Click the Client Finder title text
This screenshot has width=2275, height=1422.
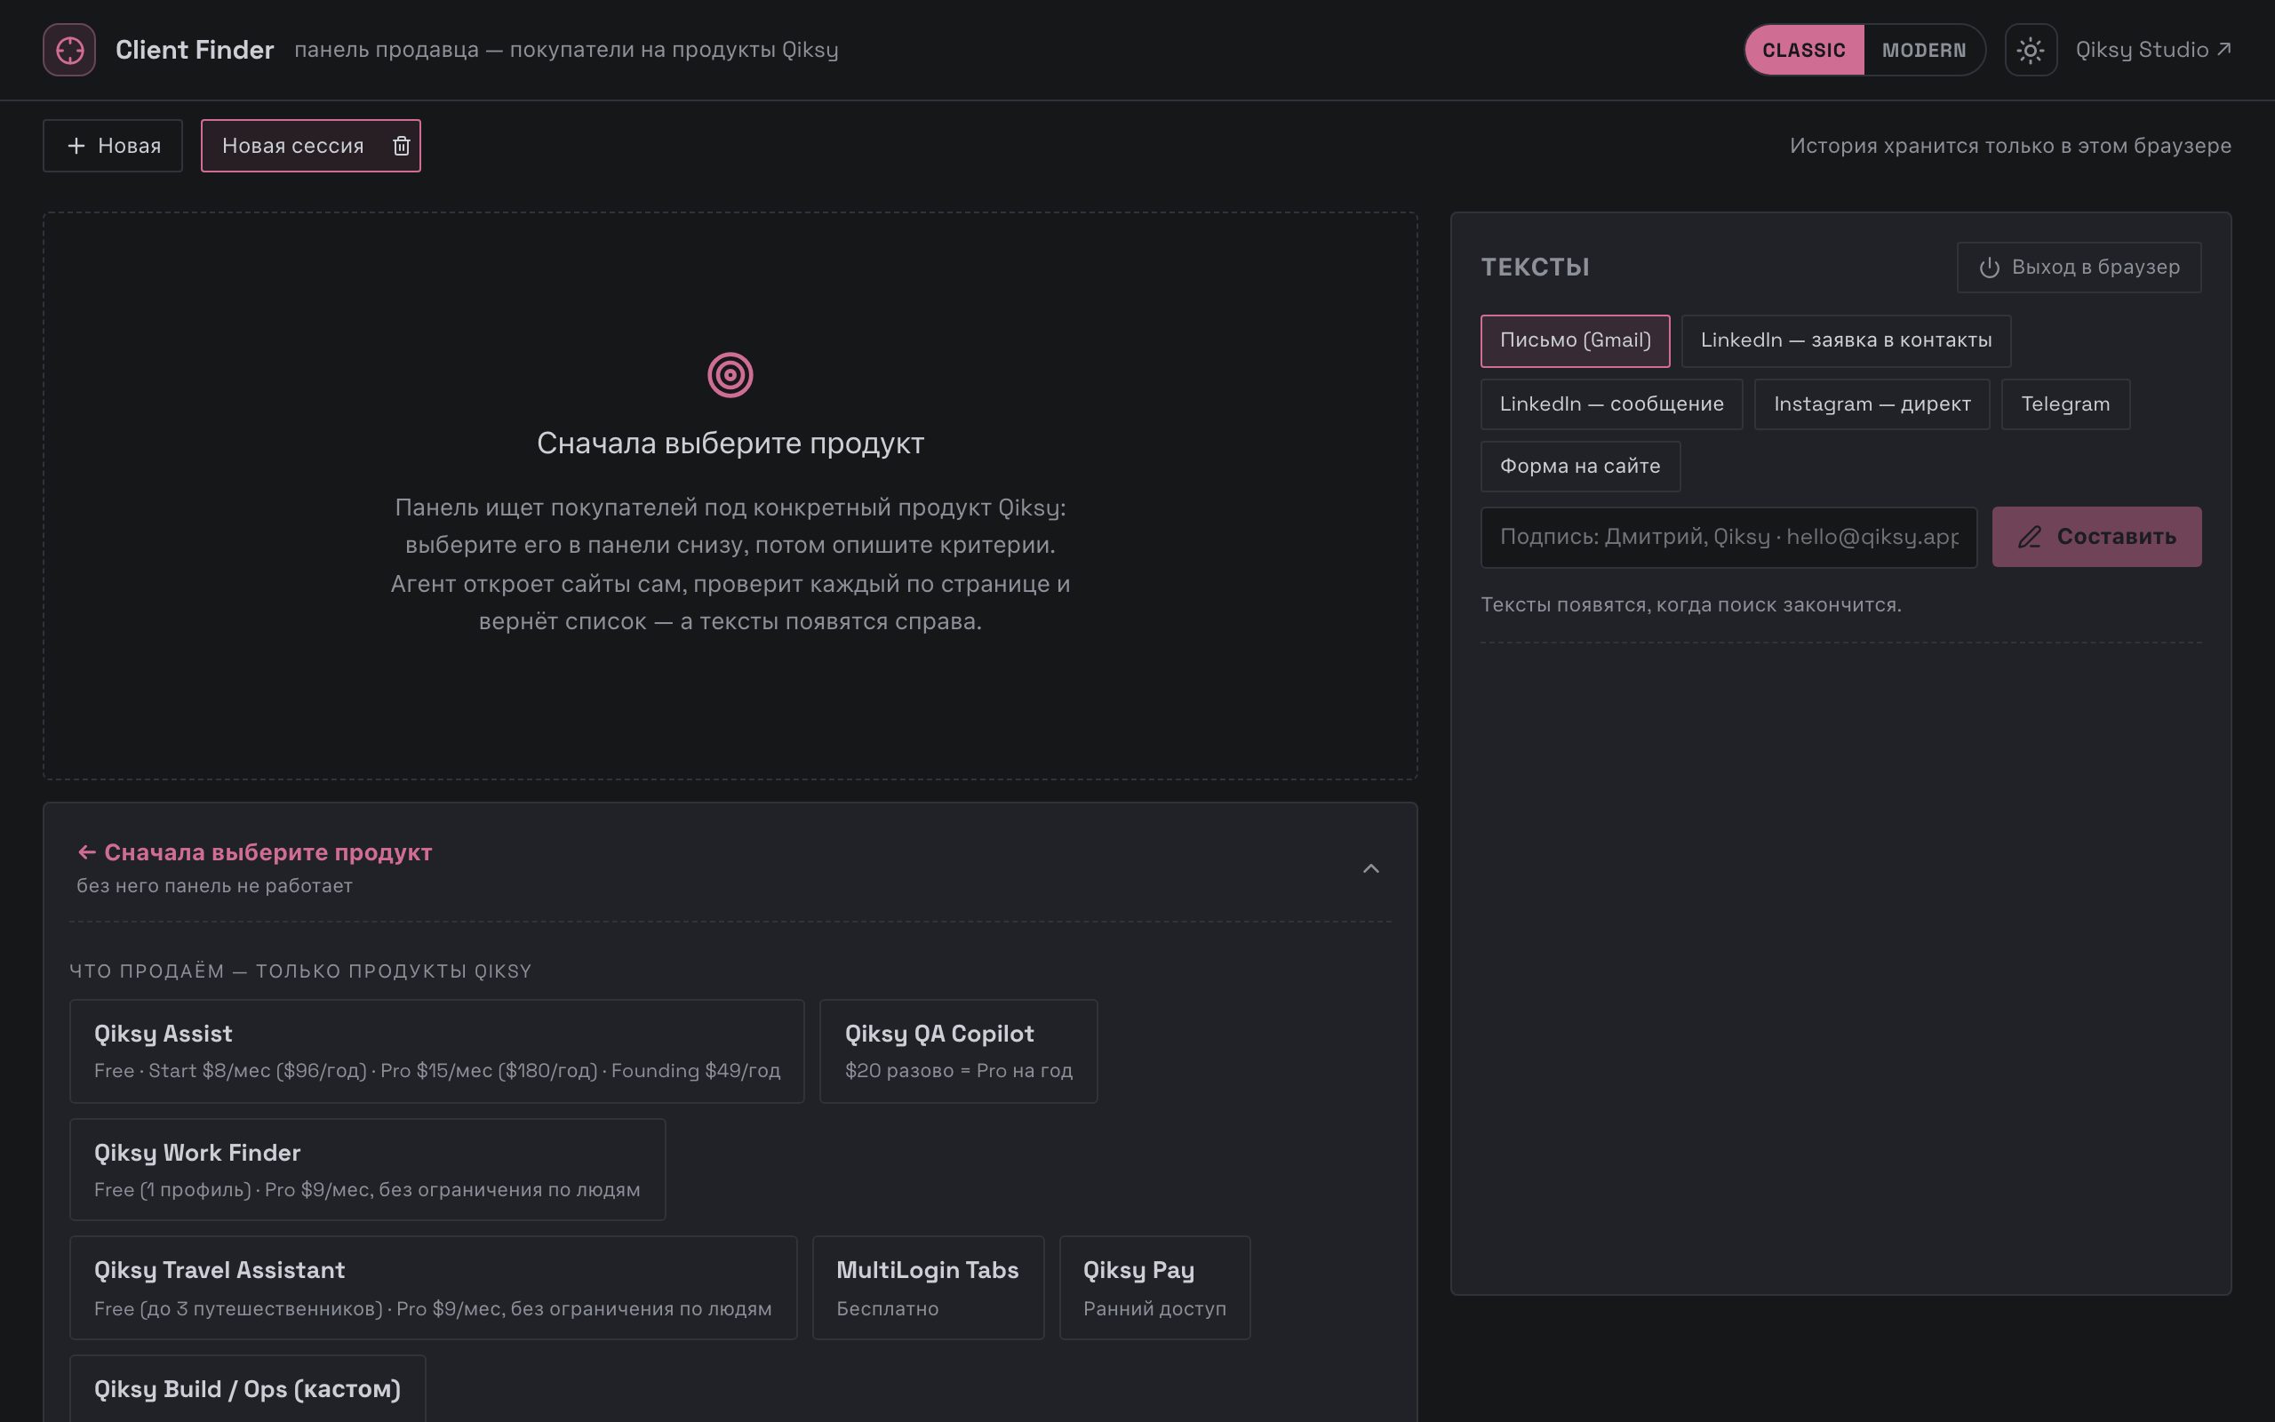[x=195, y=50]
